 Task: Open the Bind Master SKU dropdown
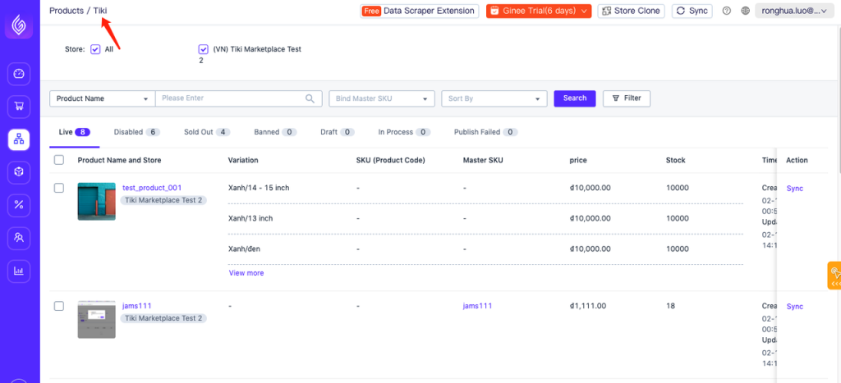[x=381, y=98]
